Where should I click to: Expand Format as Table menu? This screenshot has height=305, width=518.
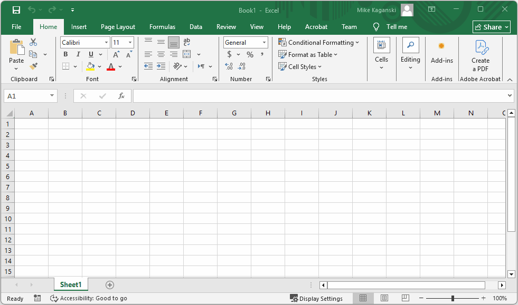point(308,54)
